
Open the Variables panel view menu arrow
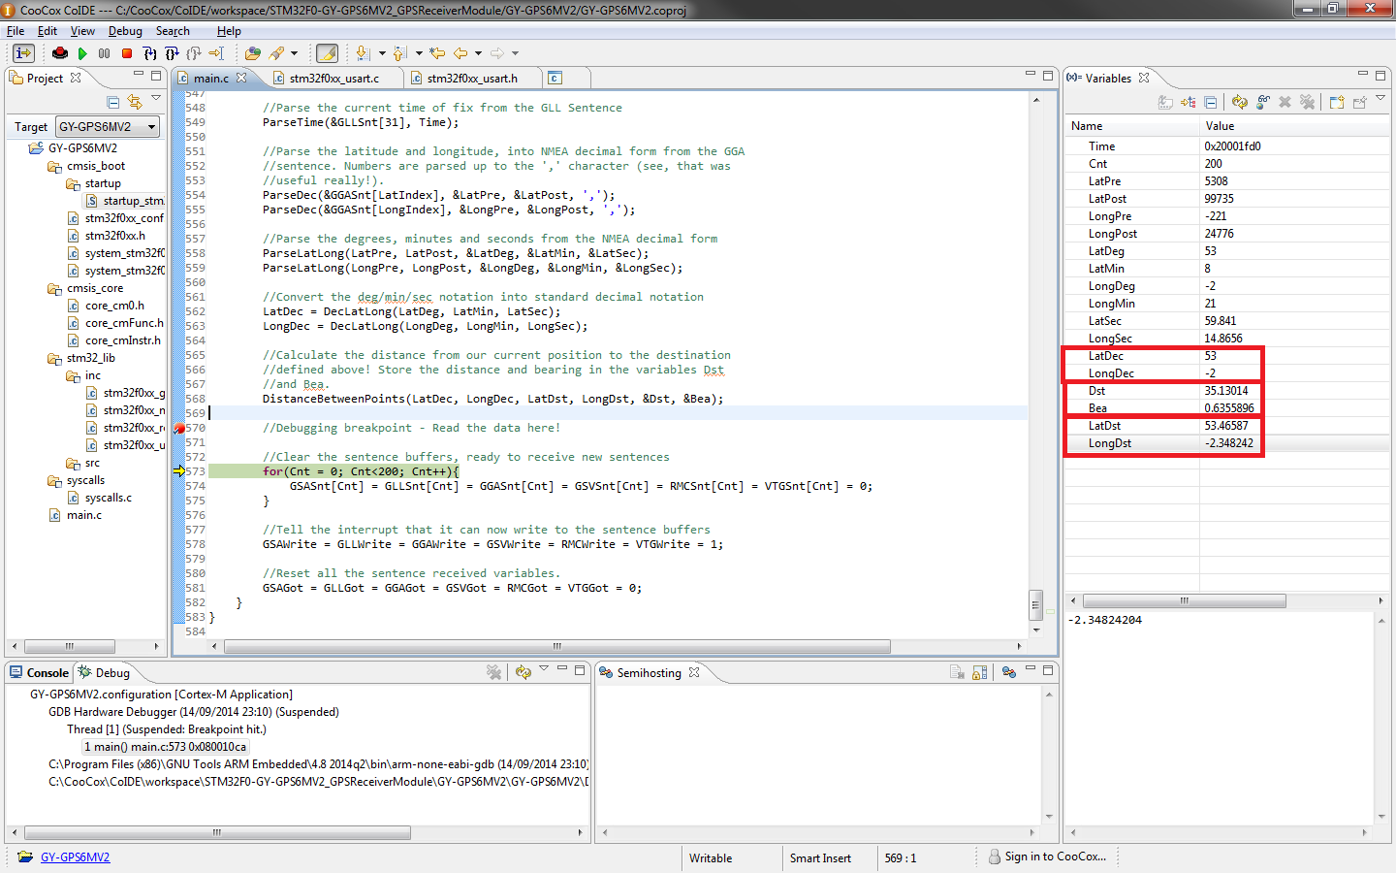pos(1380,99)
